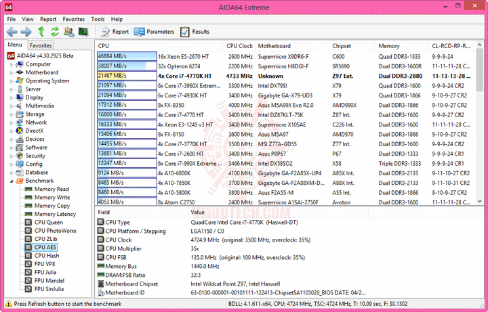The height and width of the screenshot is (312, 488).
Task: Click the Forward arrow toolbar icon
Action: click(26, 32)
